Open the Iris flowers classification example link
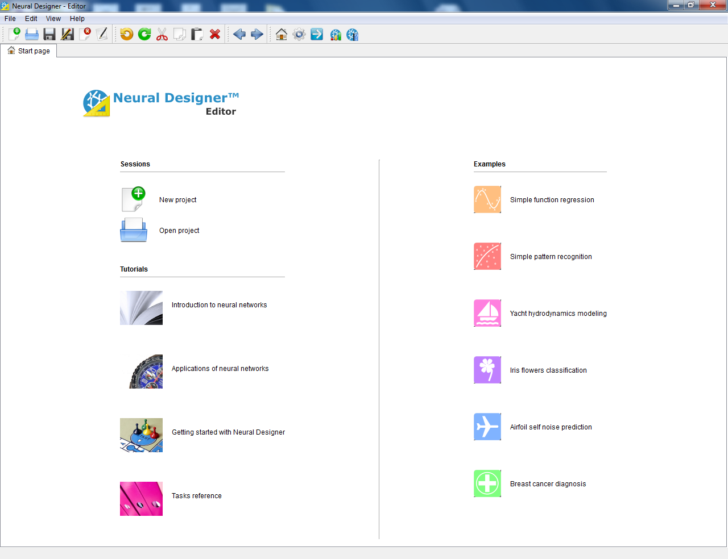Screen dimensions: 728x559 click(x=548, y=370)
